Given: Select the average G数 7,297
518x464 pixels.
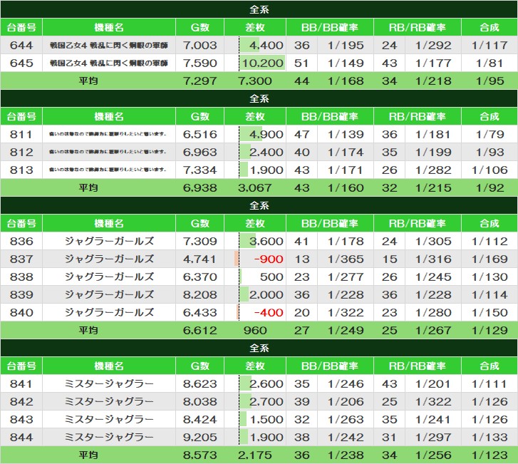Looking at the screenshot, I should click(x=200, y=81).
